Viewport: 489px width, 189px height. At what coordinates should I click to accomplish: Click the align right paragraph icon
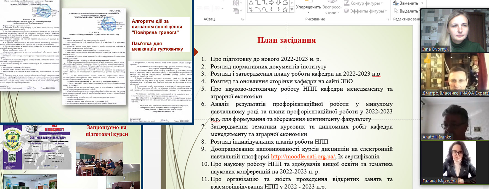[x=199, y=8]
